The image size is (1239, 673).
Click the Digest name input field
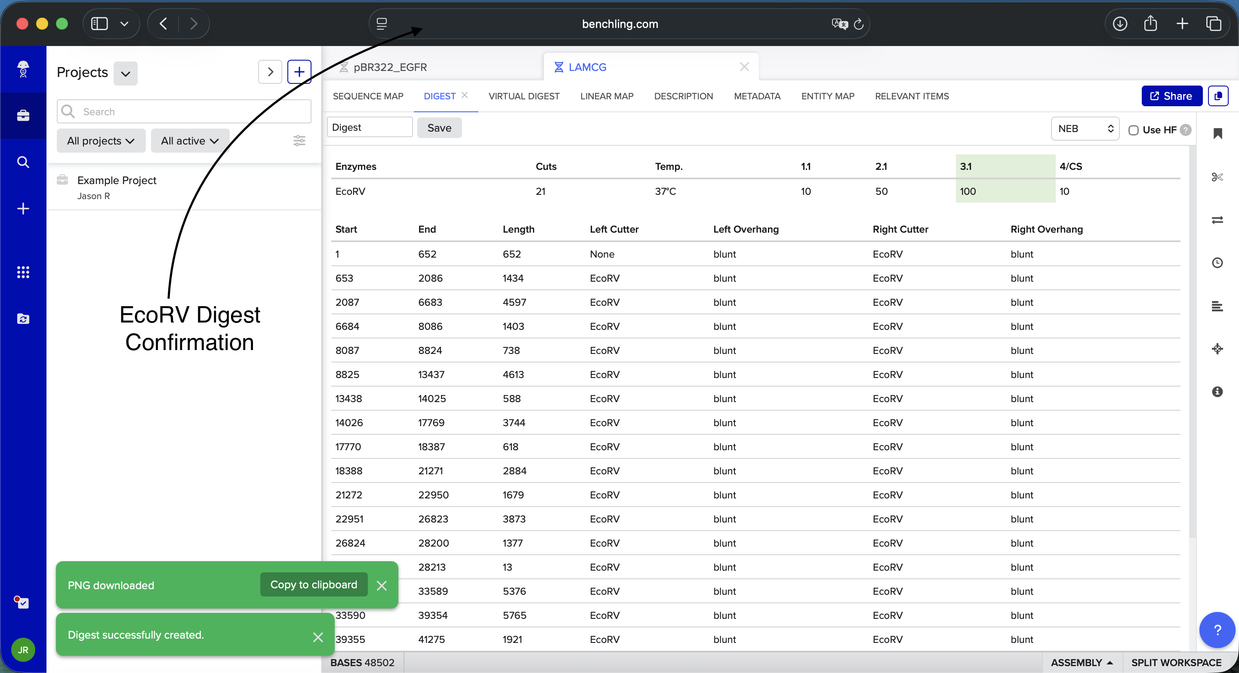(370, 127)
